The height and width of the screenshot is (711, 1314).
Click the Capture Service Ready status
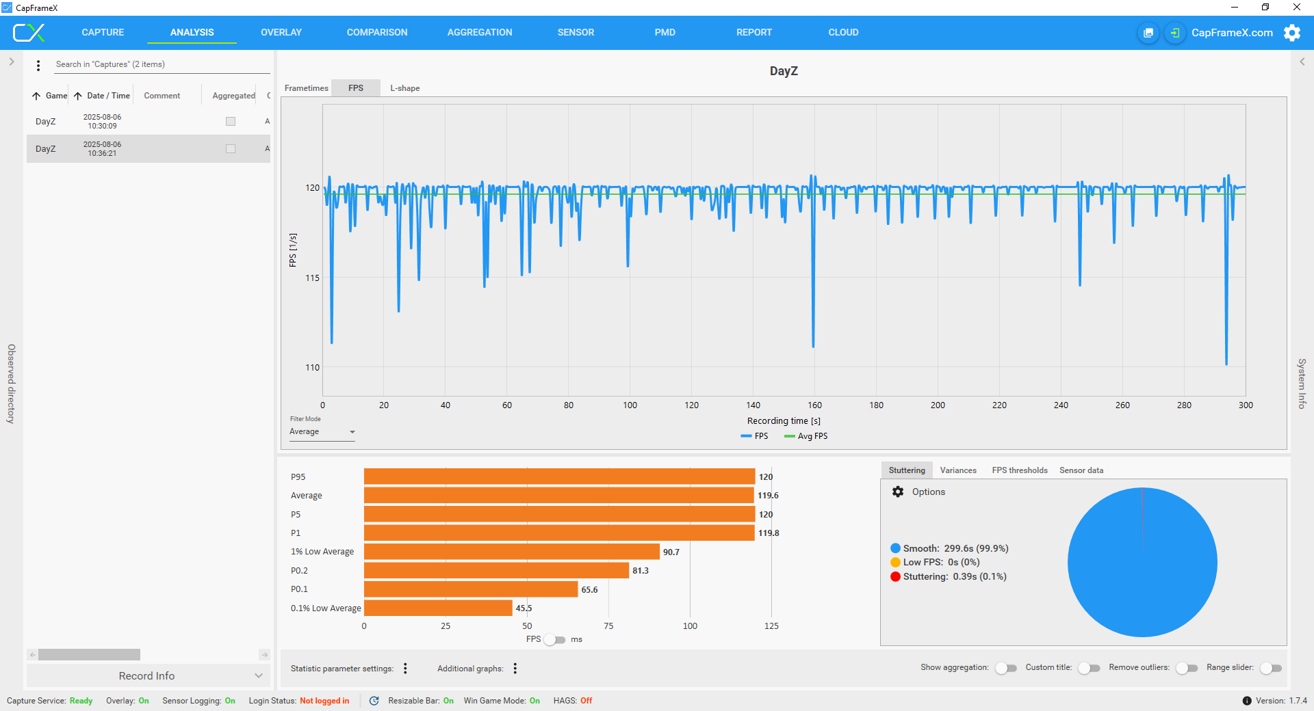49,701
